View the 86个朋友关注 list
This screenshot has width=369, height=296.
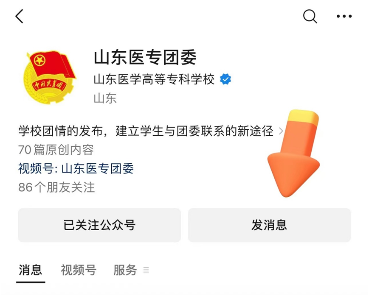tap(56, 187)
